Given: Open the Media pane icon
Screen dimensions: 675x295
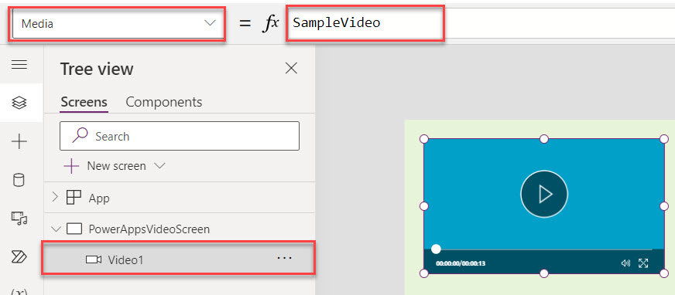Looking at the screenshot, I should (x=19, y=219).
